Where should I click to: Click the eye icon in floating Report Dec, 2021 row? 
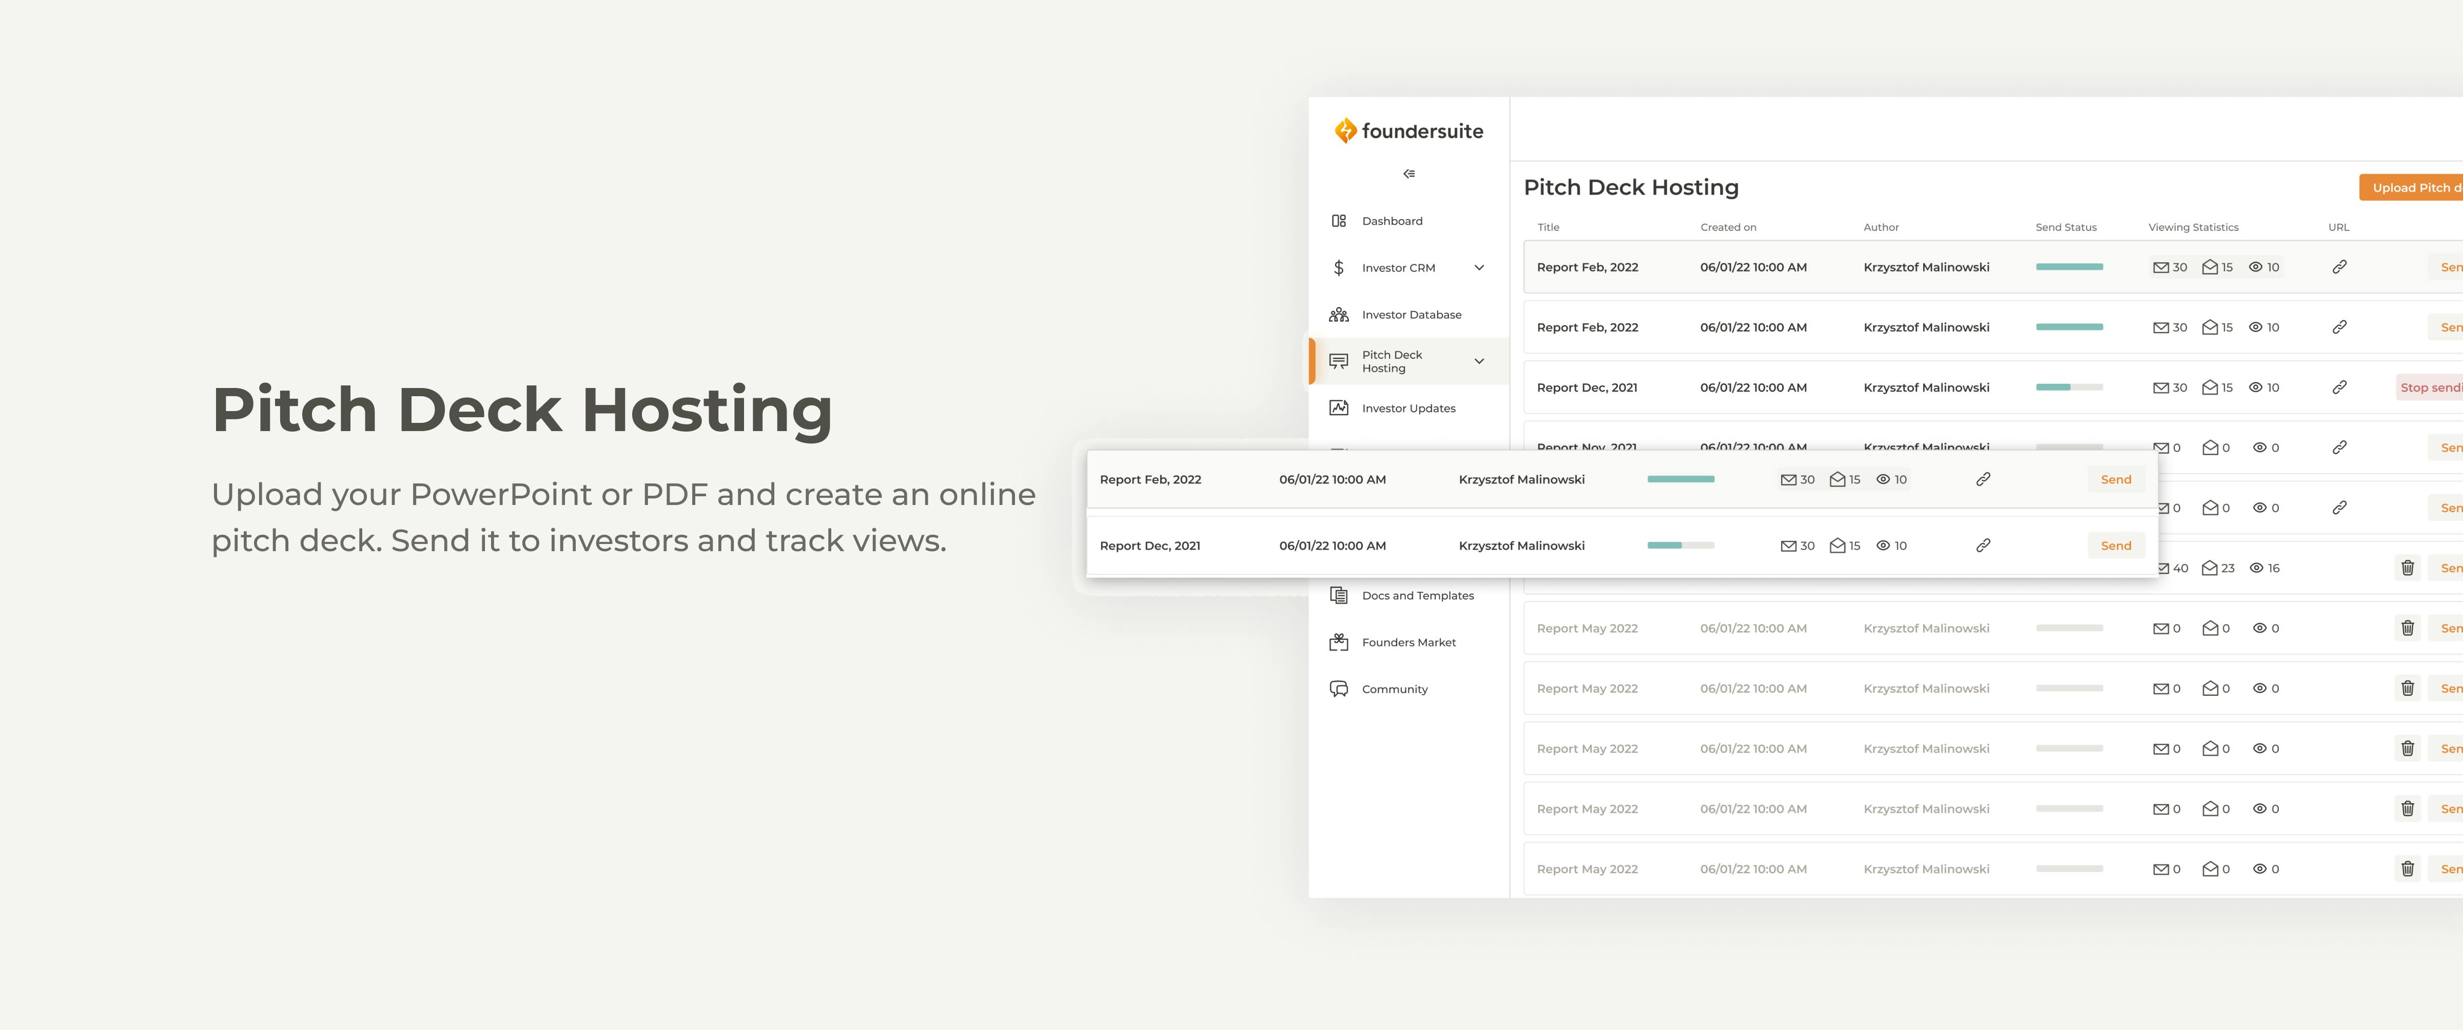coord(1884,545)
